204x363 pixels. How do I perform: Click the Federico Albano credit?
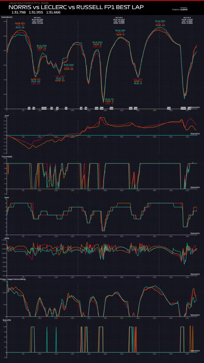click(x=179, y=9)
